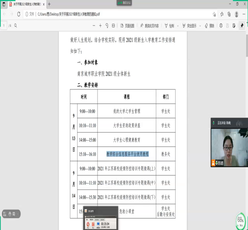This screenshot has width=248, height=230.
Task: Open the tab actions menu icon
Action: pos(4,4)
